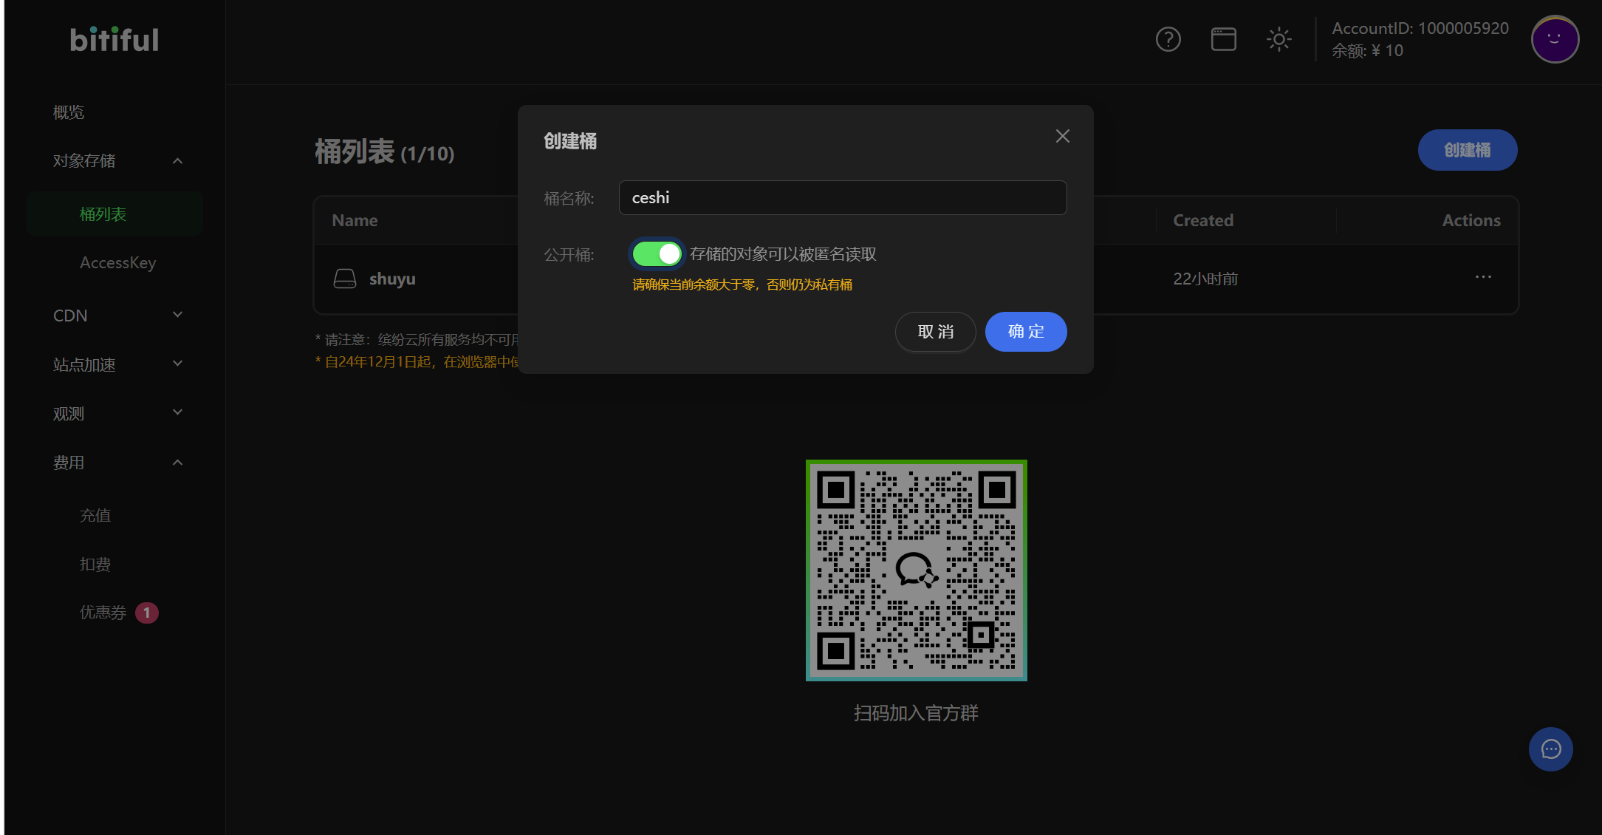Click the bucket name input field
The height and width of the screenshot is (835, 1602).
tap(843, 198)
